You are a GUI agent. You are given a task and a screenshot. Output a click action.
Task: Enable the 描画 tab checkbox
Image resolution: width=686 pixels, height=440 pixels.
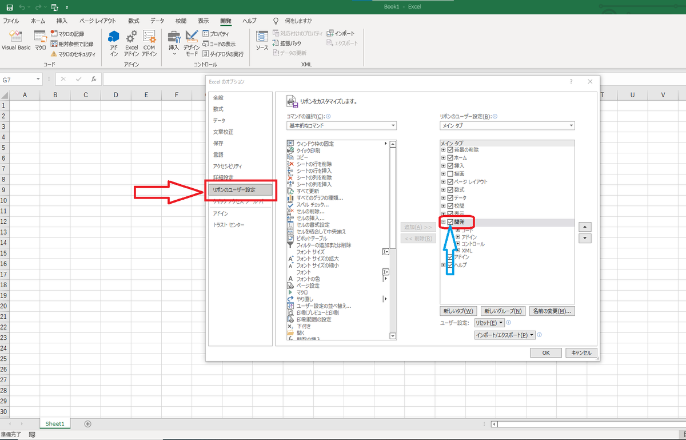point(450,173)
